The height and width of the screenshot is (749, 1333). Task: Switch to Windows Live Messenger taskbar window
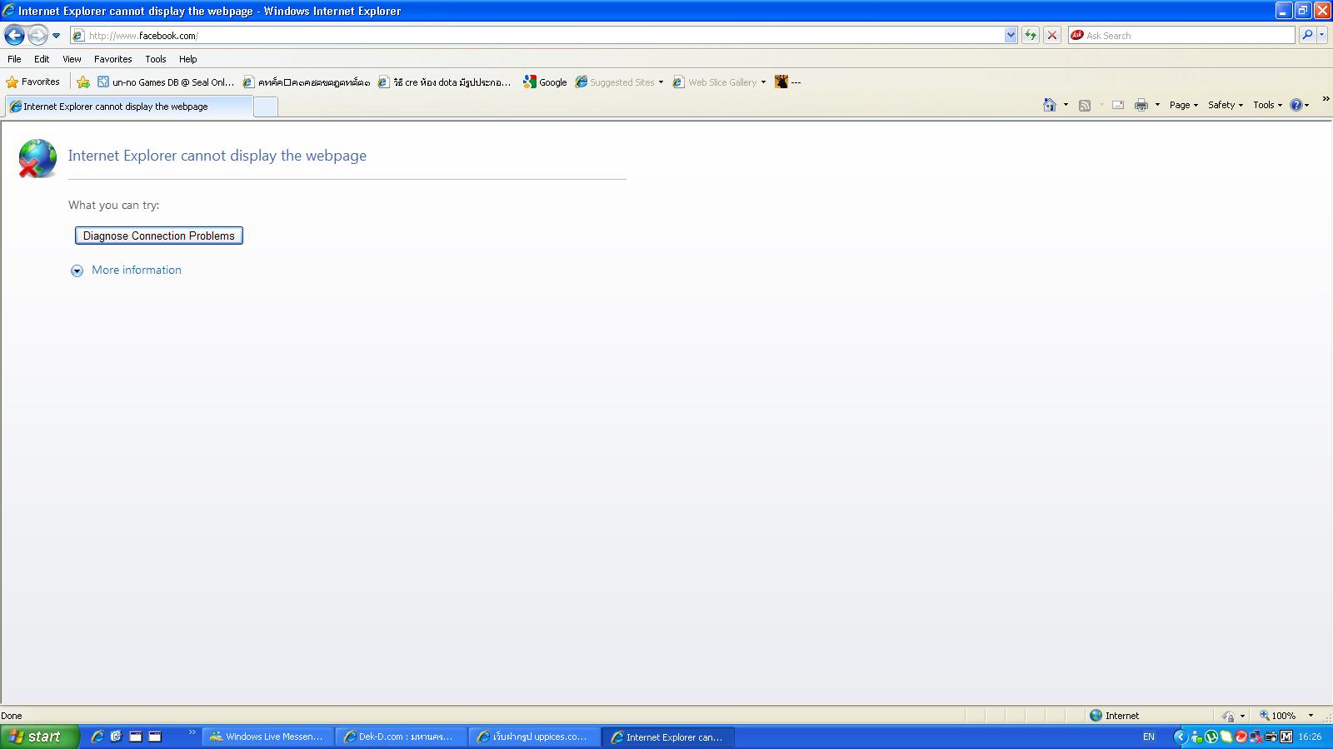[267, 737]
